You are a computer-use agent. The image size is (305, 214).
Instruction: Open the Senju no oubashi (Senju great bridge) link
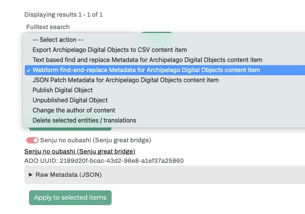79,151
